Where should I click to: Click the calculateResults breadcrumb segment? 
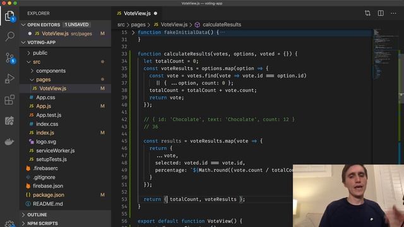(222, 25)
